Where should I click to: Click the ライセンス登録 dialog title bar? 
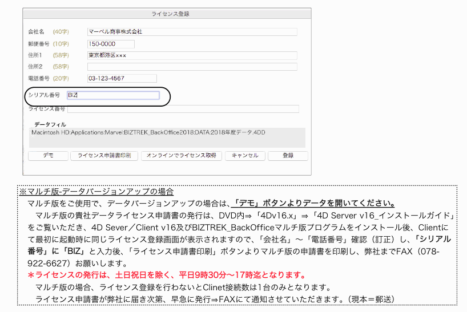pyautogui.click(x=167, y=13)
